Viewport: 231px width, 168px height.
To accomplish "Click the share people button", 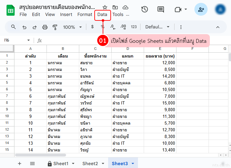I will pyautogui.click(x=201, y=10).
